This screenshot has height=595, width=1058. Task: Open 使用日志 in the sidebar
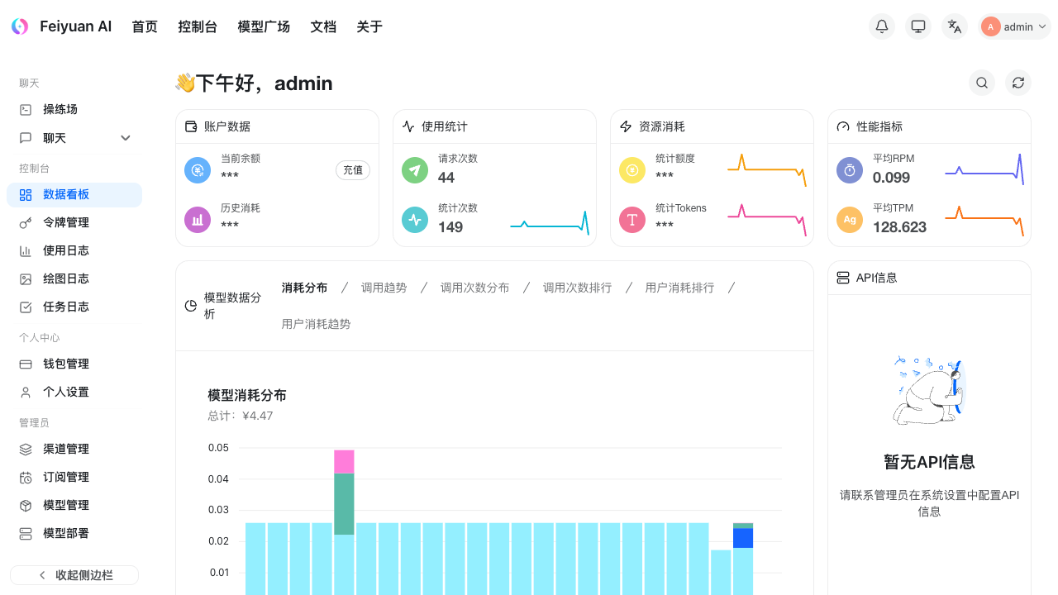tap(74, 250)
